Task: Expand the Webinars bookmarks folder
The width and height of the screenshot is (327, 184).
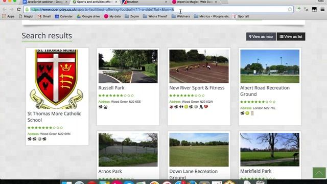Action: (x=180, y=16)
